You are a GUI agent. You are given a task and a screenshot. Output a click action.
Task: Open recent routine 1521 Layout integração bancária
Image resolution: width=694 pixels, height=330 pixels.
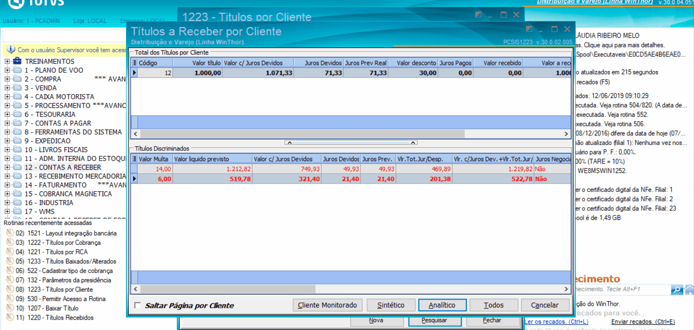pyautogui.click(x=72, y=233)
